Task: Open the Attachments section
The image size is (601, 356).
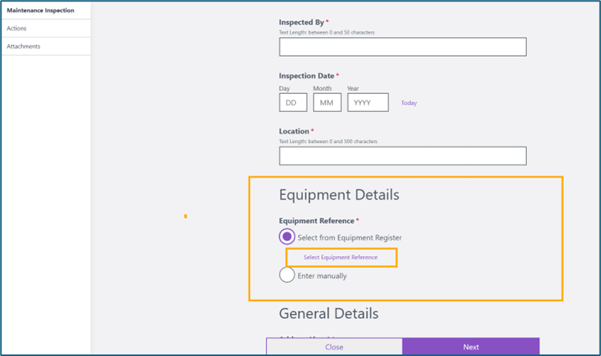Action: pyautogui.click(x=24, y=47)
